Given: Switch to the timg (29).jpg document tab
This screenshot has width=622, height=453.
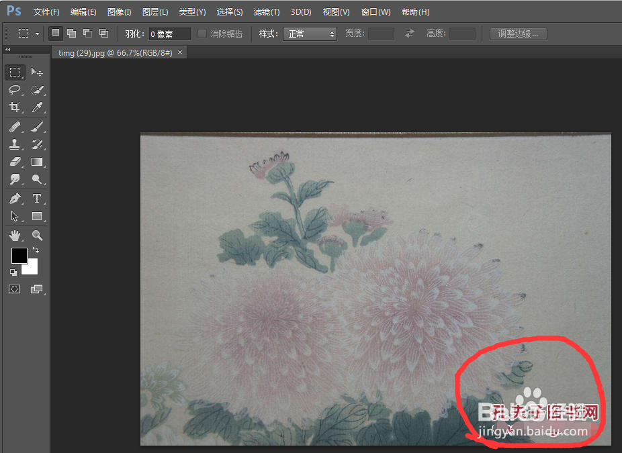Looking at the screenshot, I should tap(115, 53).
